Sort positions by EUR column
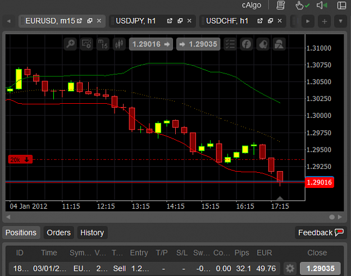351x276 pixels. point(265,253)
